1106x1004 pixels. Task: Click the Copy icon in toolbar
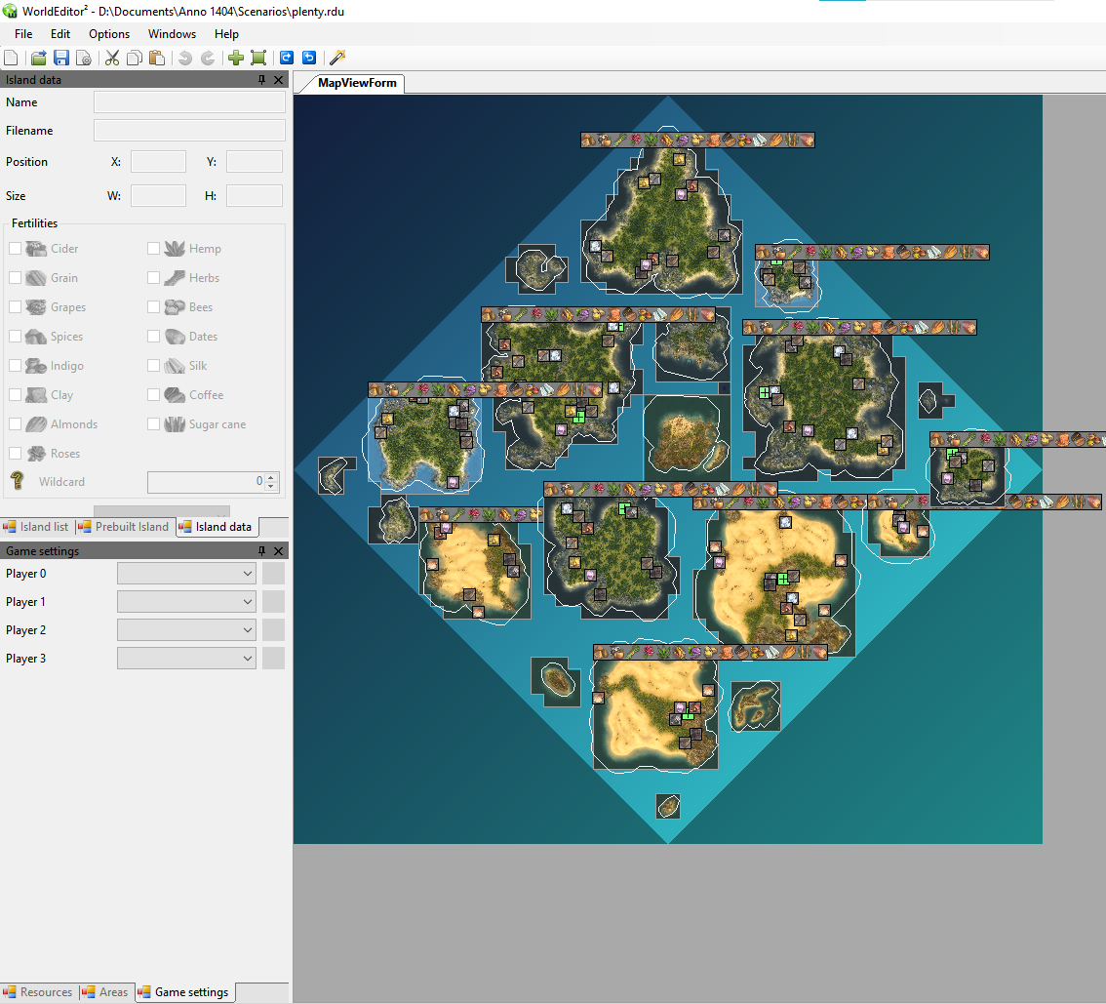(134, 58)
